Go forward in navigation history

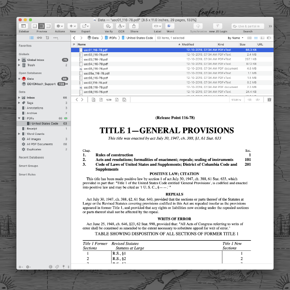point(81,38)
